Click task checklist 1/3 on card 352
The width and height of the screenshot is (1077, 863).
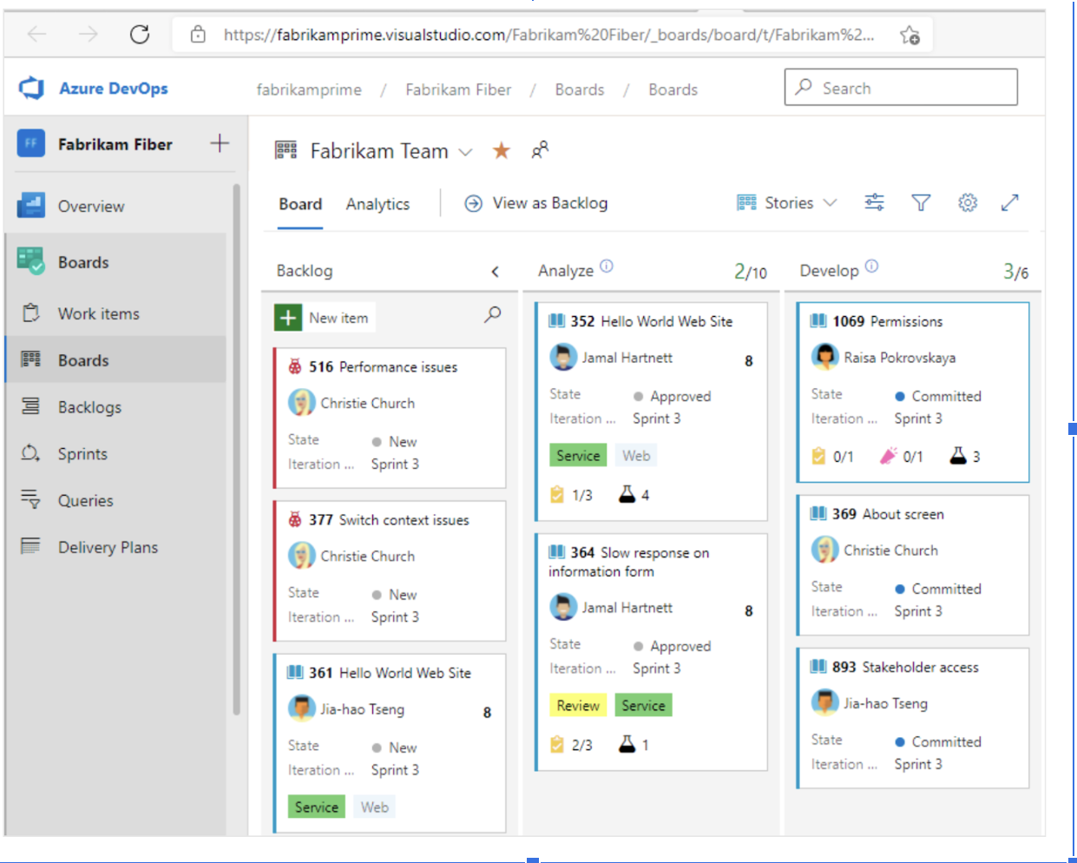571,495
